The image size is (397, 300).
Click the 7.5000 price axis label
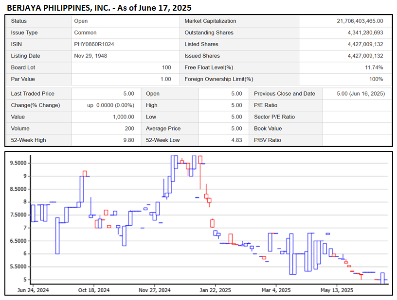coord(18,215)
